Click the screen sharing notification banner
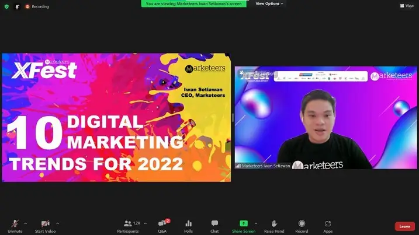The height and width of the screenshot is (235, 419). coord(194,3)
